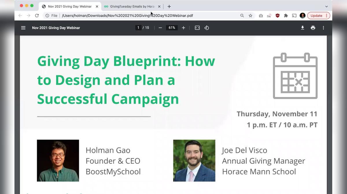Expand the tab search chevron on the right
This screenshot has height=194, width=347.
(x=326, y=6)
